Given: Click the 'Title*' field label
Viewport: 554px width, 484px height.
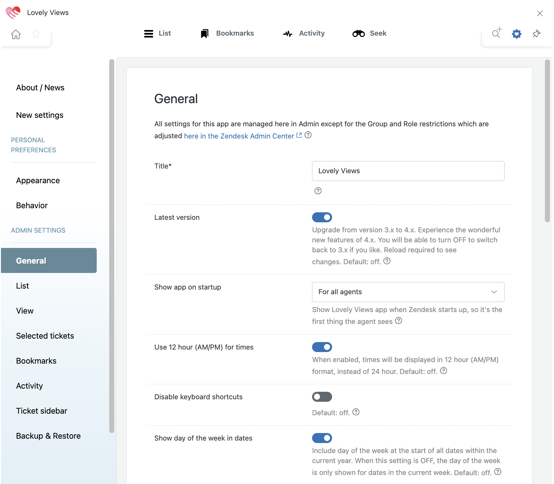Looking at the screenshot, I should (163, 166).
